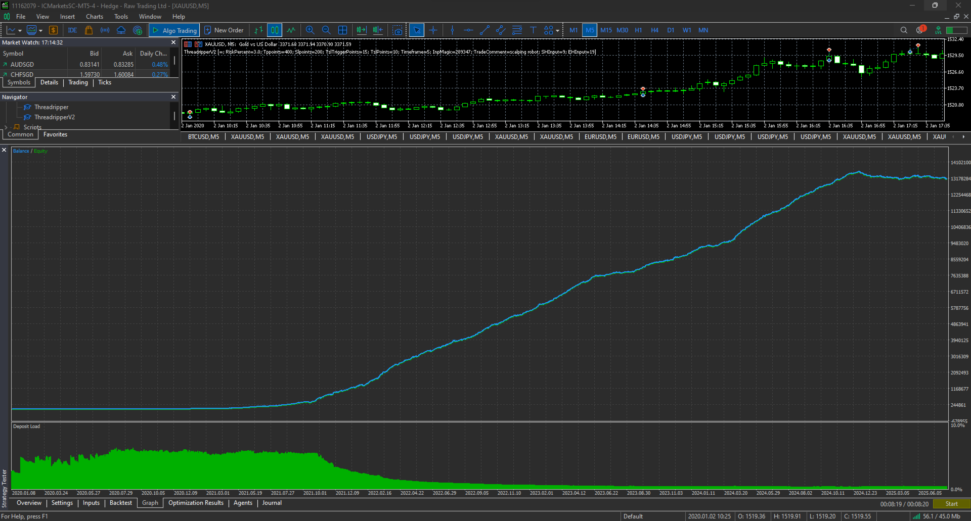Toggle chart shift from right edge

pos(378,30)
